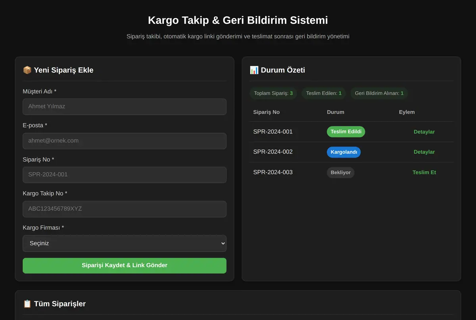This screenshot has width=476, height=320.
Task: Open the Kargo Firması dropdown
Action: tap(125, 243)
